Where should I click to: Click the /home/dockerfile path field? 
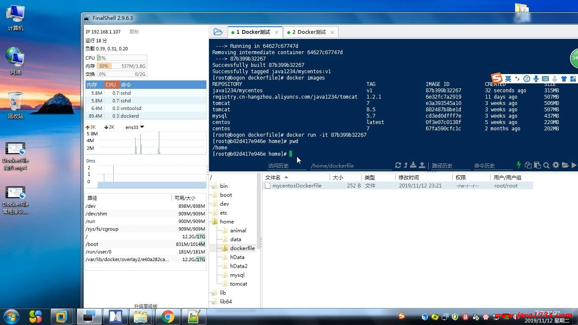tap(351, 165)
